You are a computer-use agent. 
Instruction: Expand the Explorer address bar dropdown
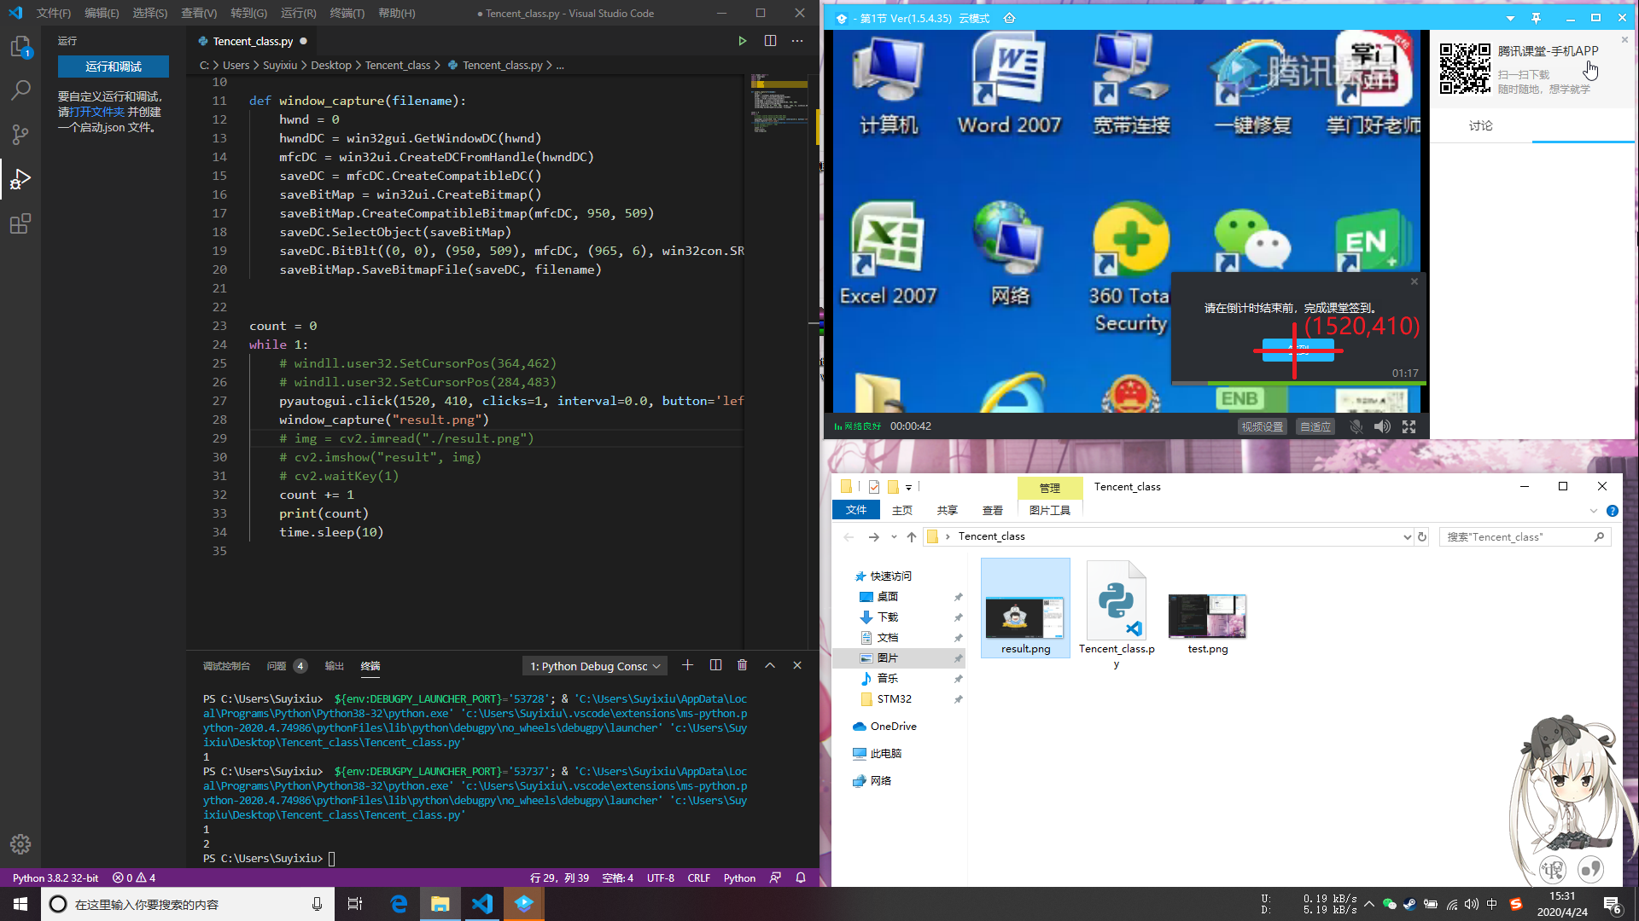[1407, 536]
